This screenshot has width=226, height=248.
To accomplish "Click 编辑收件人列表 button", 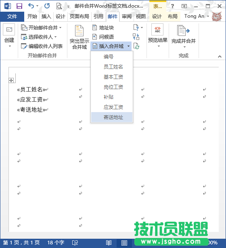I will [42, 46].
